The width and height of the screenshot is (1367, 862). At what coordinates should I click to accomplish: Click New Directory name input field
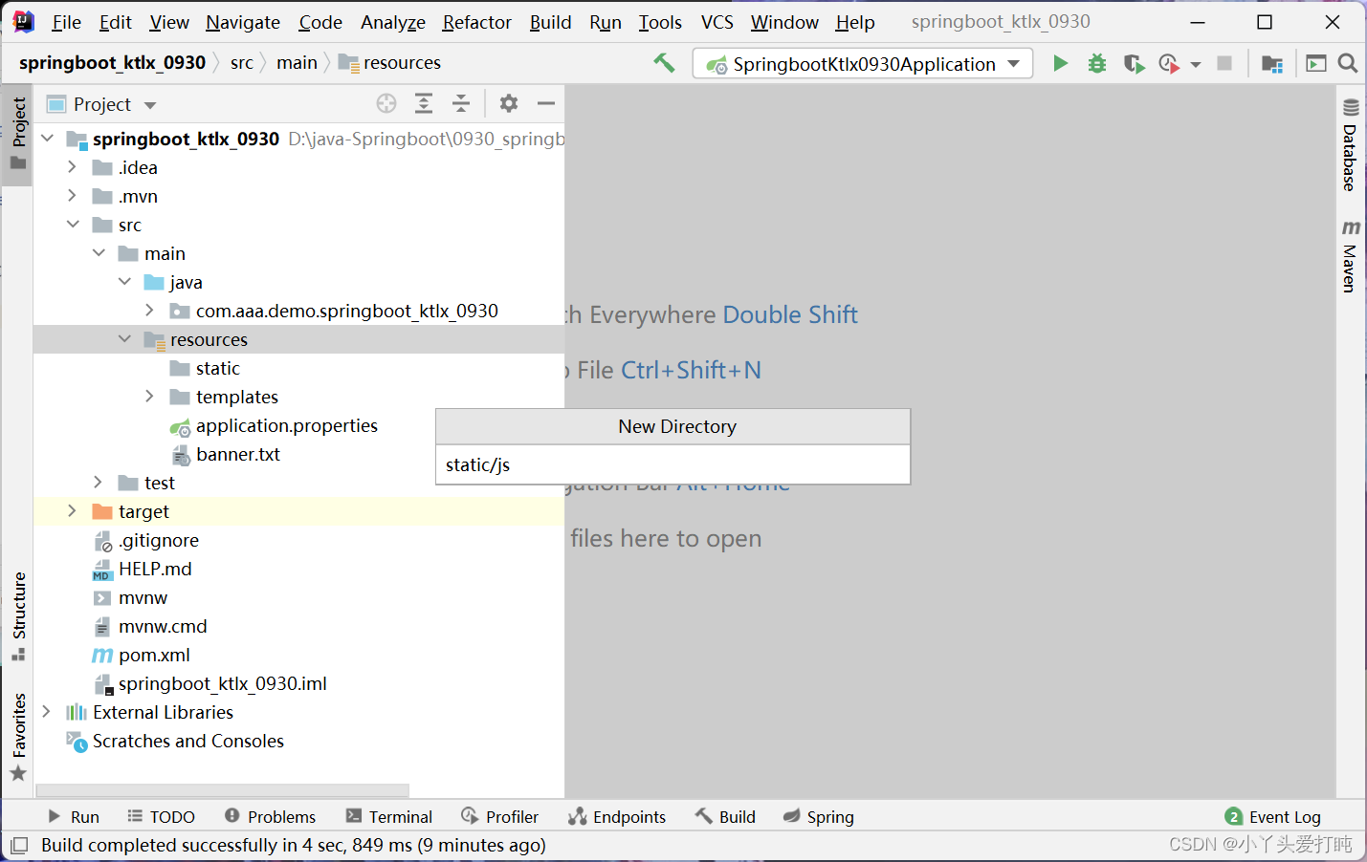tap(672, 465)
